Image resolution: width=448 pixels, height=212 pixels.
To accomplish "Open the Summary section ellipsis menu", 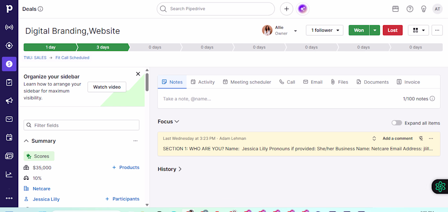I will point(136,141).
